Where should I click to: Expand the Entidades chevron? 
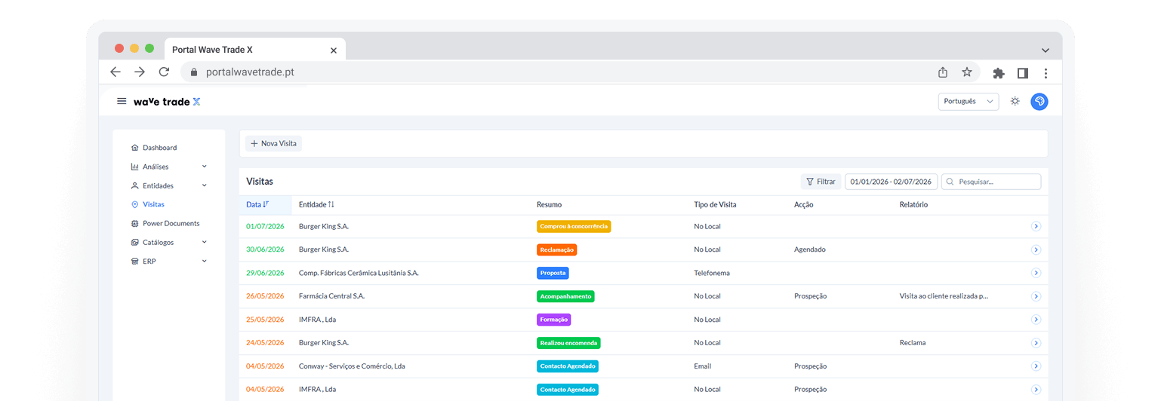point(205,185)
